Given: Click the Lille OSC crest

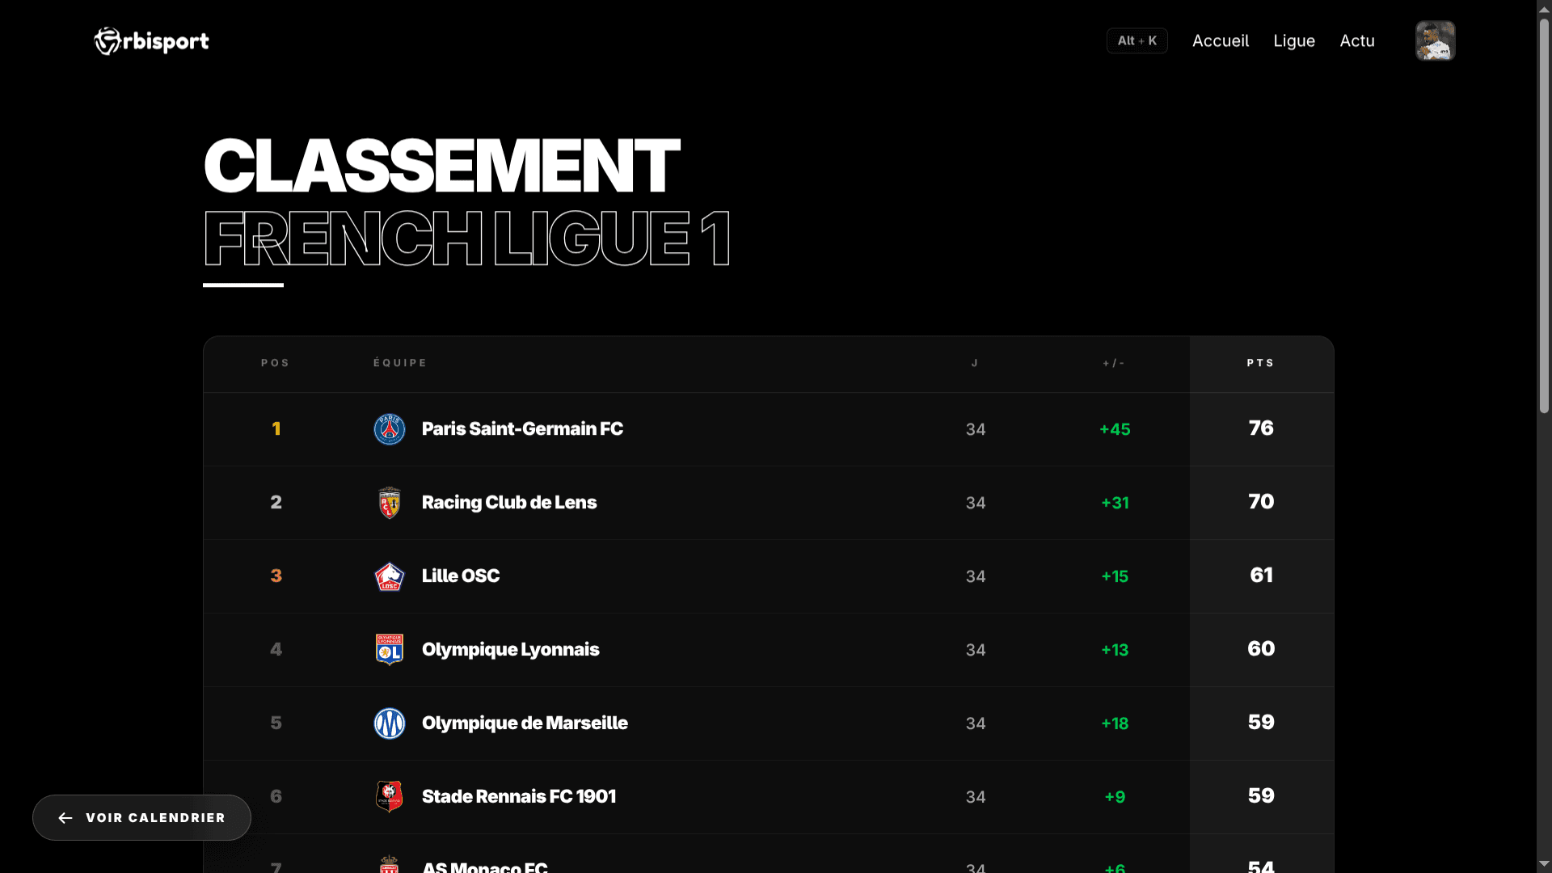Looking at the screenshot, I should point(390,576).
